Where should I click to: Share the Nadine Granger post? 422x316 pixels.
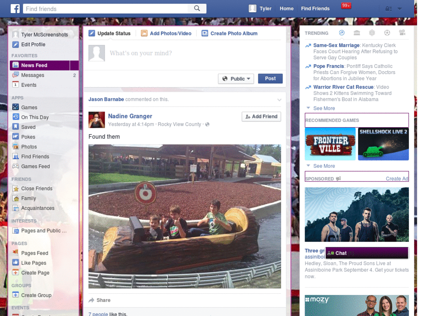coord(100,300)
